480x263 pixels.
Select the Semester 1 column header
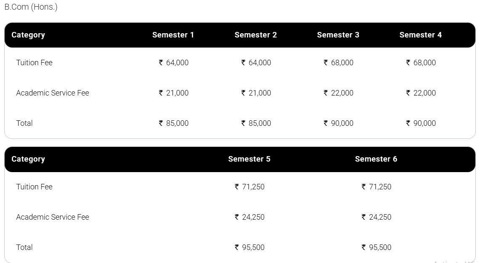click(173, 35)
